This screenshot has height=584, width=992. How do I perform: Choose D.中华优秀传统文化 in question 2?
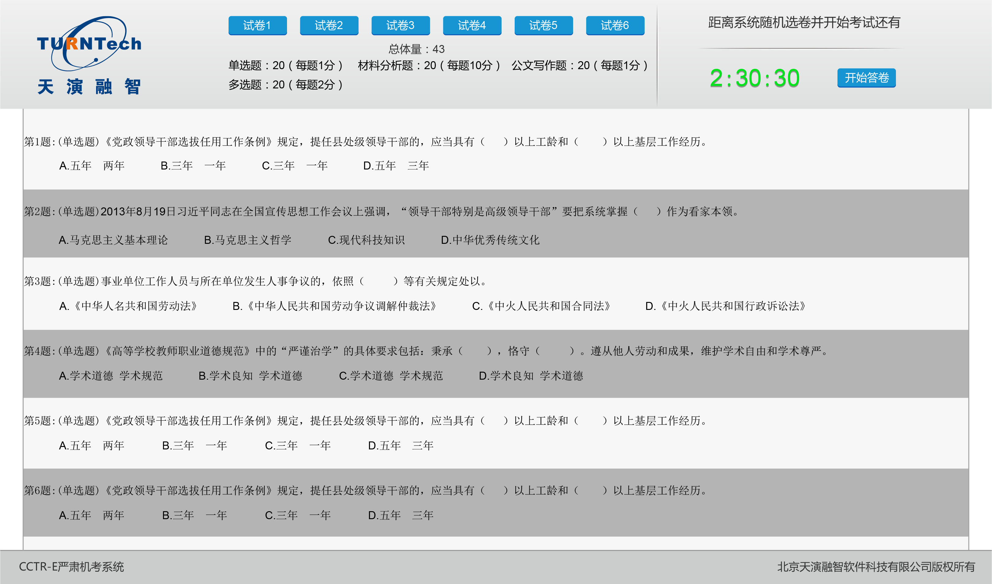click(x=490, y=240)
